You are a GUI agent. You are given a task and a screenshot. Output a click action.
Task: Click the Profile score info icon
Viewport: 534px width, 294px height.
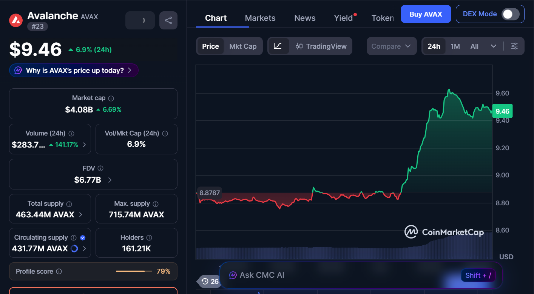59,271
